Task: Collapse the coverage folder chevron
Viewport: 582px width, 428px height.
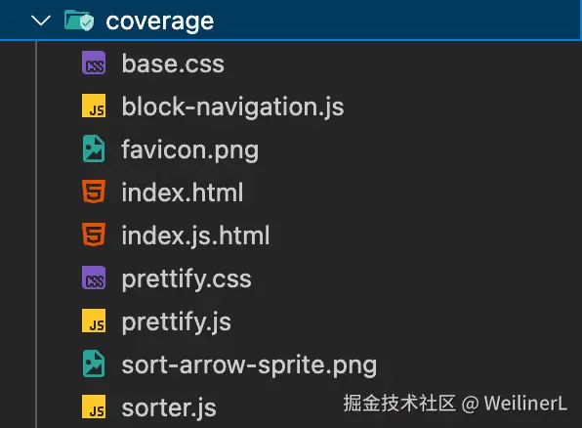Action: [x=41, y=21]
